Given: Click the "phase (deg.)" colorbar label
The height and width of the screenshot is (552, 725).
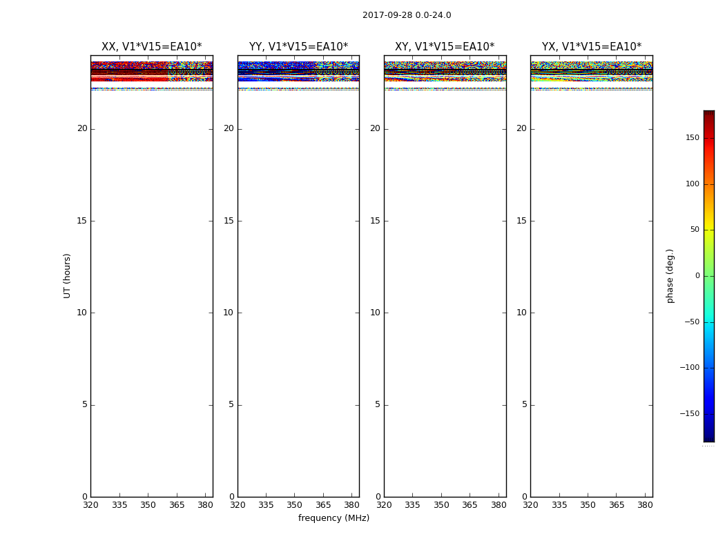Looking at the screenshot, I should (670, 276).
